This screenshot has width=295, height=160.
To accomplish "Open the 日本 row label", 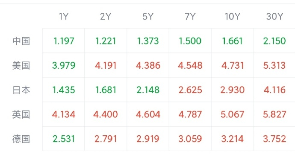I will click(21, 90).
